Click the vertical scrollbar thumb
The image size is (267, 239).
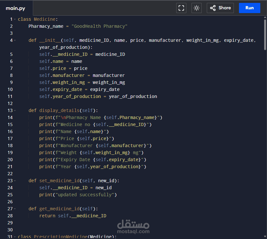(265, 35)
